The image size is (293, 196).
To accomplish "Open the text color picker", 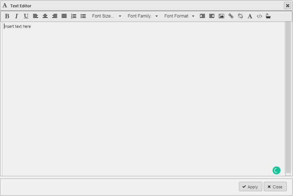I will (x=250, y=16).
